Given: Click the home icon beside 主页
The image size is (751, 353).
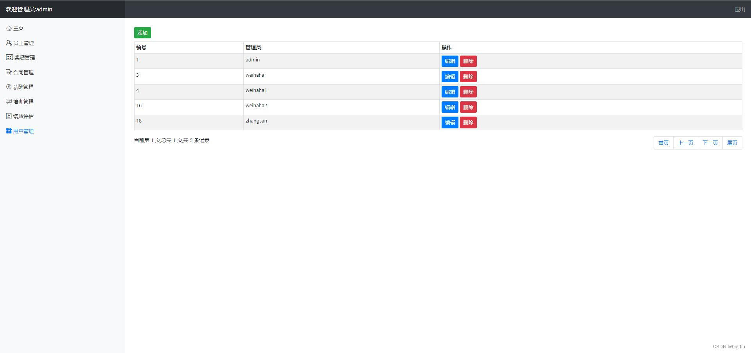Looking at the screenshot, I should pyautogui.click(x=9, y=28).
